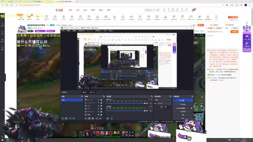This screenshot has width=253, height=142.
Task: Open advanced audio properties gears icon below the mixer
Action: tap(108, 118)
